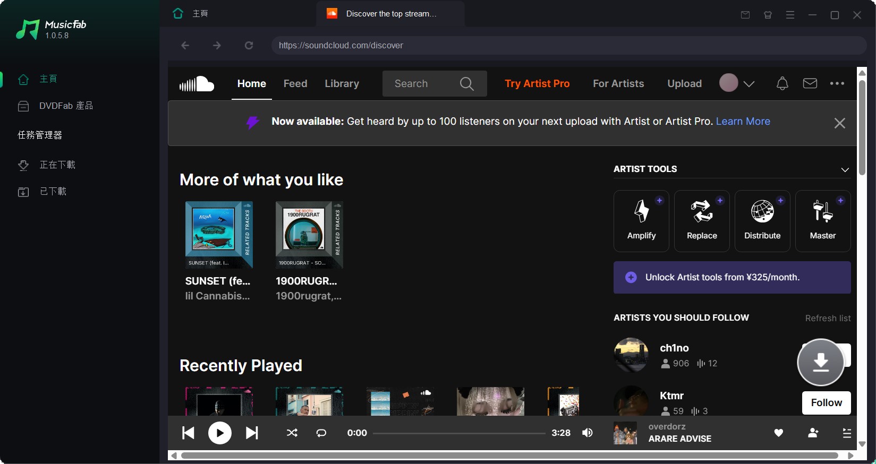Open the Learn More link in banner
Image resolution: width=876 pixels, height=464 pixels.
[x=743, y=121]
